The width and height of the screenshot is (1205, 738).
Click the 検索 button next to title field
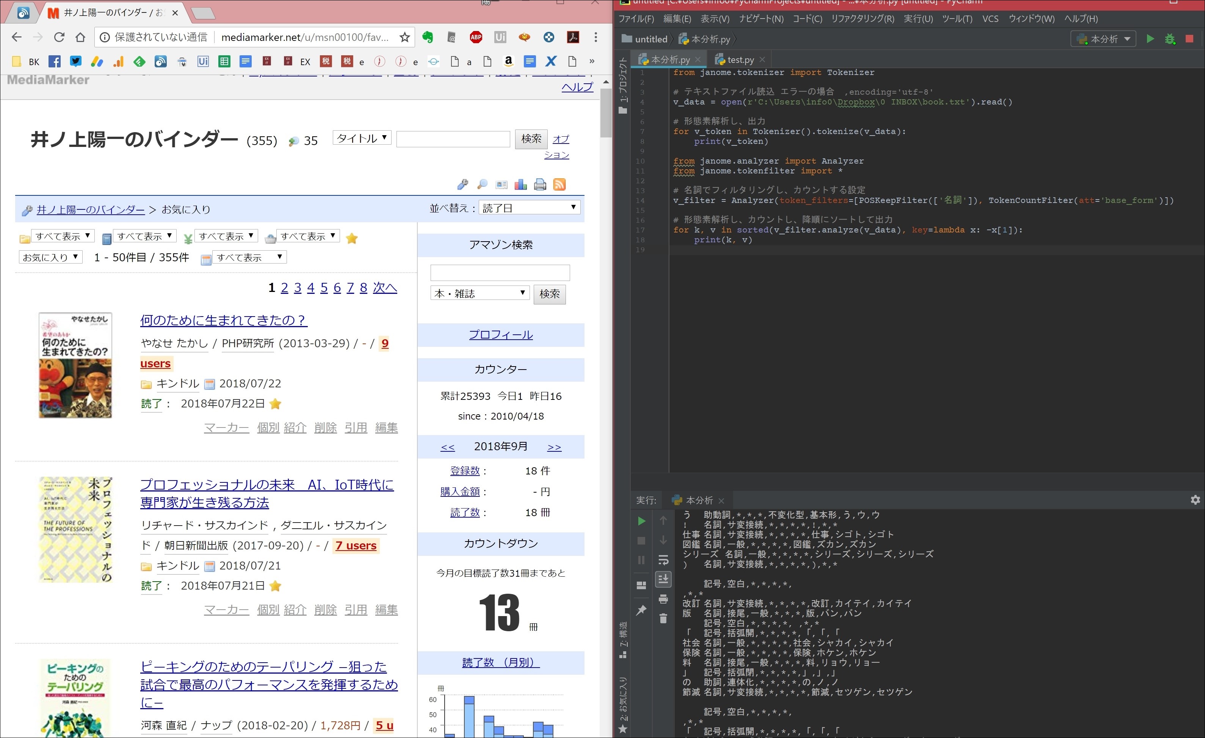tap(531, 139)
